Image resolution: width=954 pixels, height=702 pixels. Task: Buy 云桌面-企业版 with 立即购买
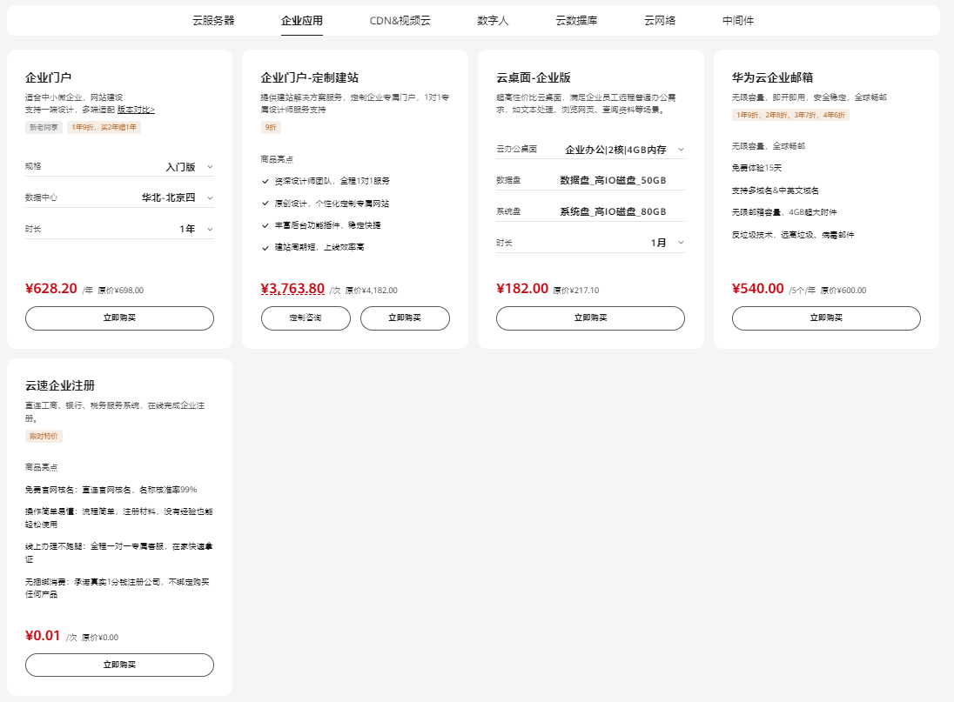tap(590, 318)
